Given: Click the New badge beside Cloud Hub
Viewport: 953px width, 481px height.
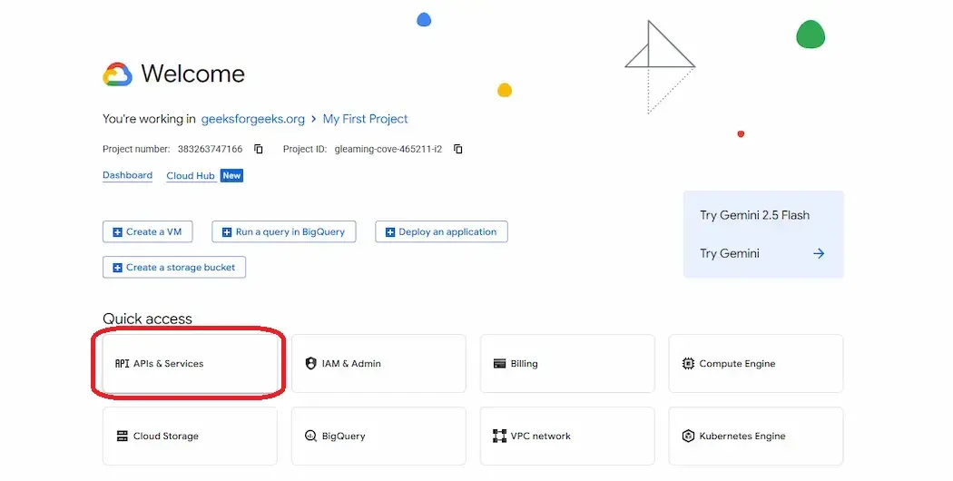Looking at the screenshot, I should pos(231,176).
